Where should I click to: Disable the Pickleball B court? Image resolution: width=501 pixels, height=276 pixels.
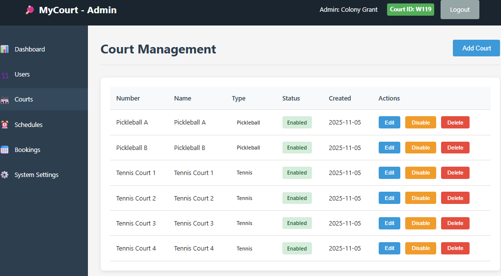420,148
